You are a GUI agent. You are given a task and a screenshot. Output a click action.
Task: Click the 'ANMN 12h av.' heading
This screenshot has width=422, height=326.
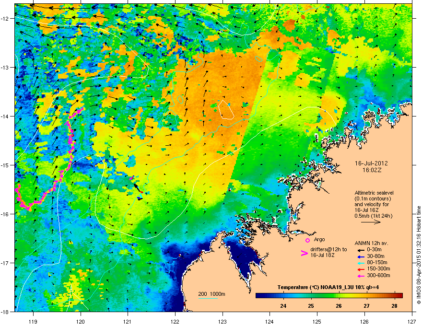(x=371, y=243)
